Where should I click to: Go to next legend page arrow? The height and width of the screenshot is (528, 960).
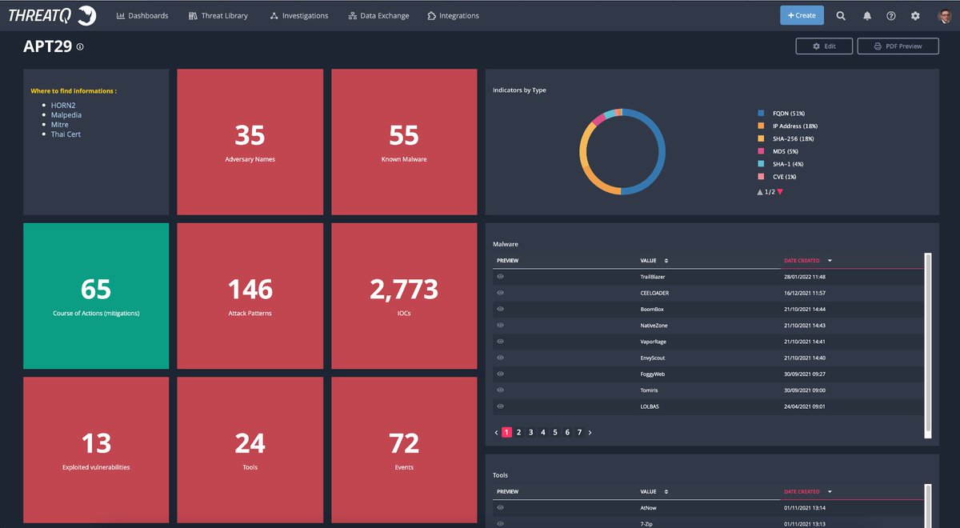pyautogui.click(x=780, y=192)
